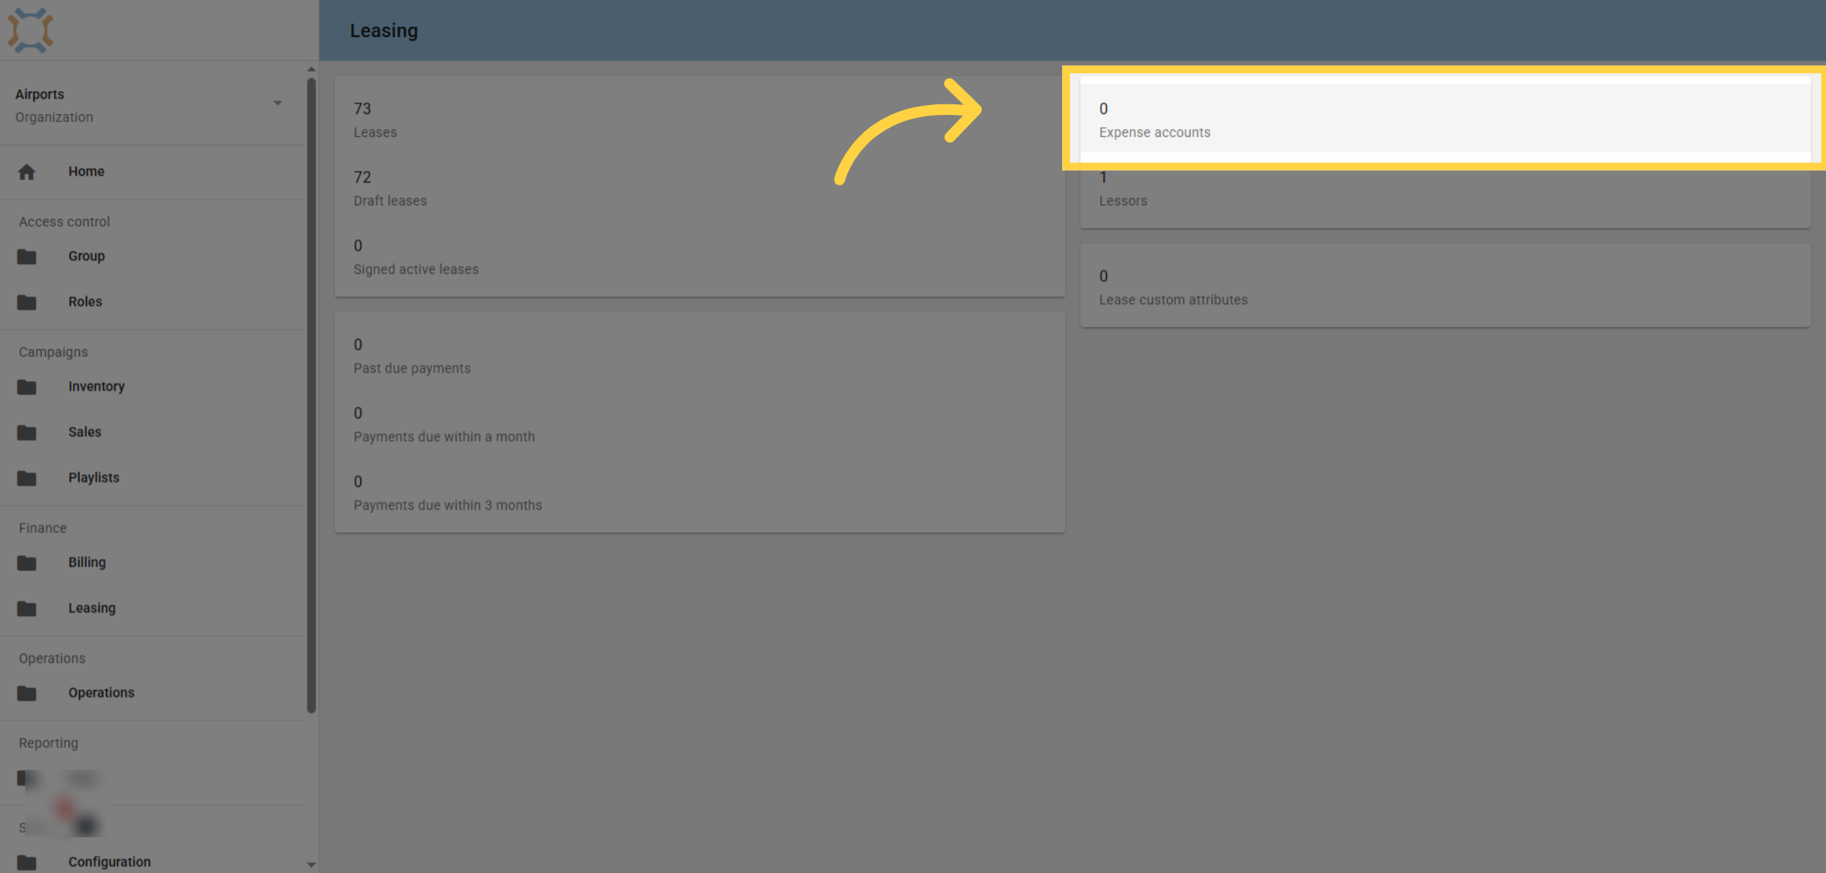Click the app logo in the top-left corner
The height and width of the screenshot is (873, 1826).
pos(30,30)
